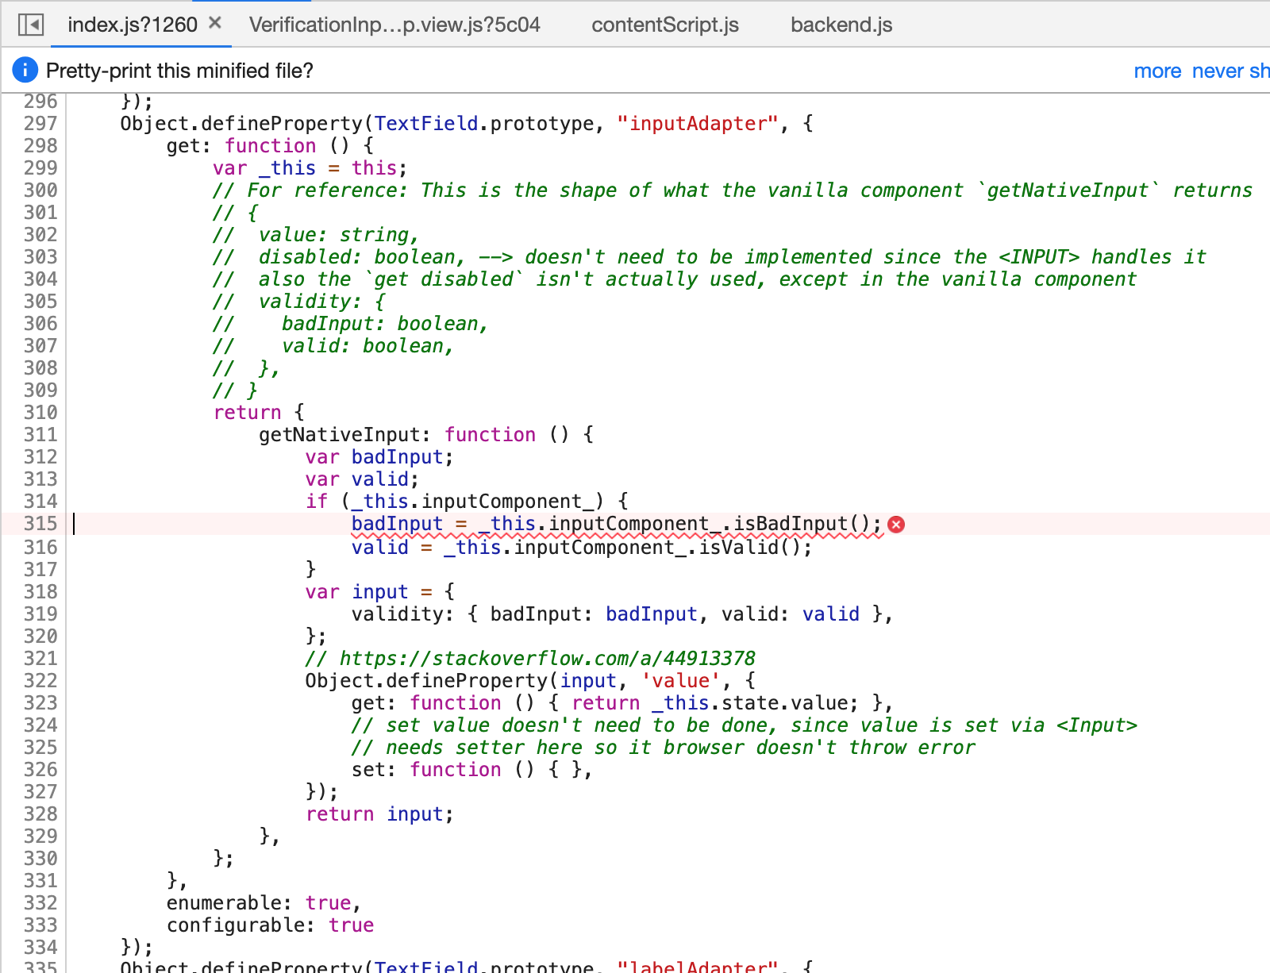Viewport: 1270px width, 973px height.
Task: Click the 'Pretty-print this minified file?' message
Action: point(179,71)
